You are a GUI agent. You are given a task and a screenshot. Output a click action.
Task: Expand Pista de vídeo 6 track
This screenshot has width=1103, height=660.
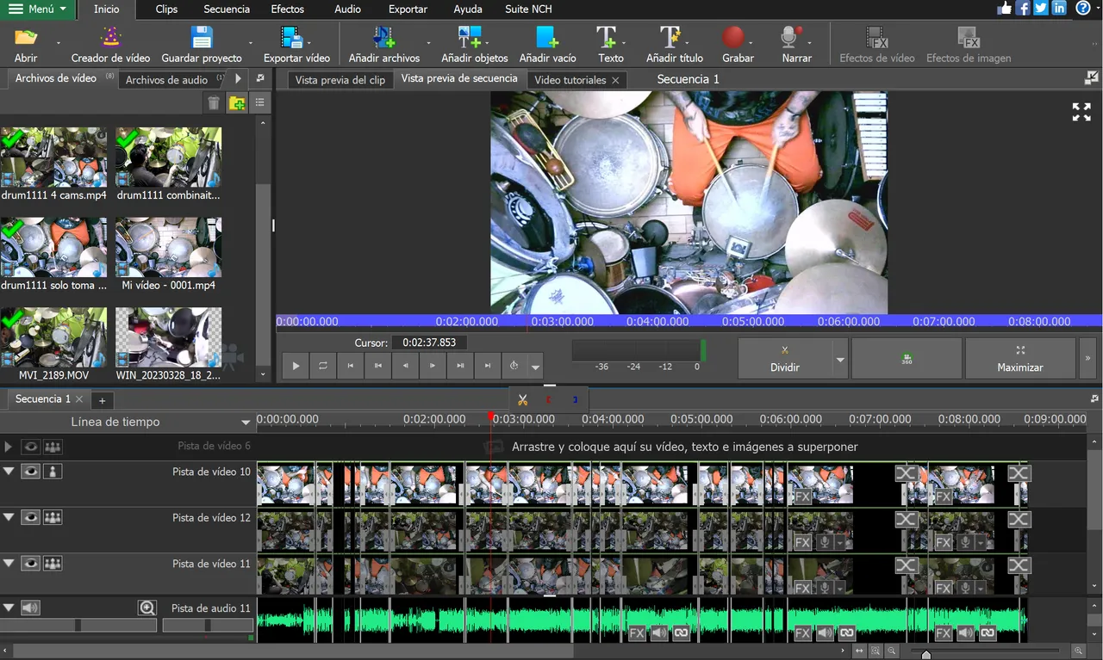click(x=9, y=447)
